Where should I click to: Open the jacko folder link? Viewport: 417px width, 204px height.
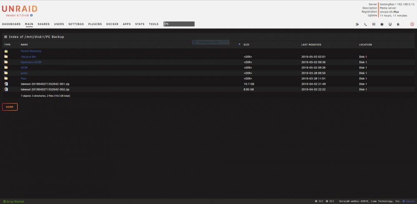pyautogui.click(x=24, y=73)
